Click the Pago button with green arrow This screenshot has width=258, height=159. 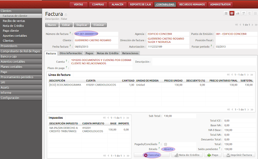213,155
